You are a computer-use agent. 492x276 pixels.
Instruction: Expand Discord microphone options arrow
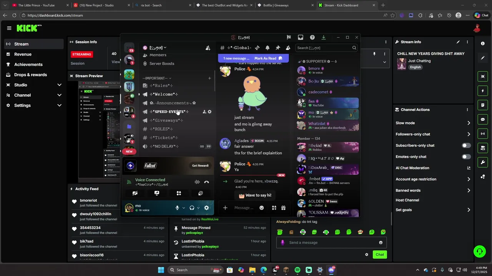click(184, 208)
